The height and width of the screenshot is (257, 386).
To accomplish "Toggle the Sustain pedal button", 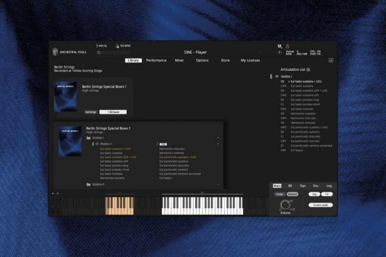I will coord(321,205).
